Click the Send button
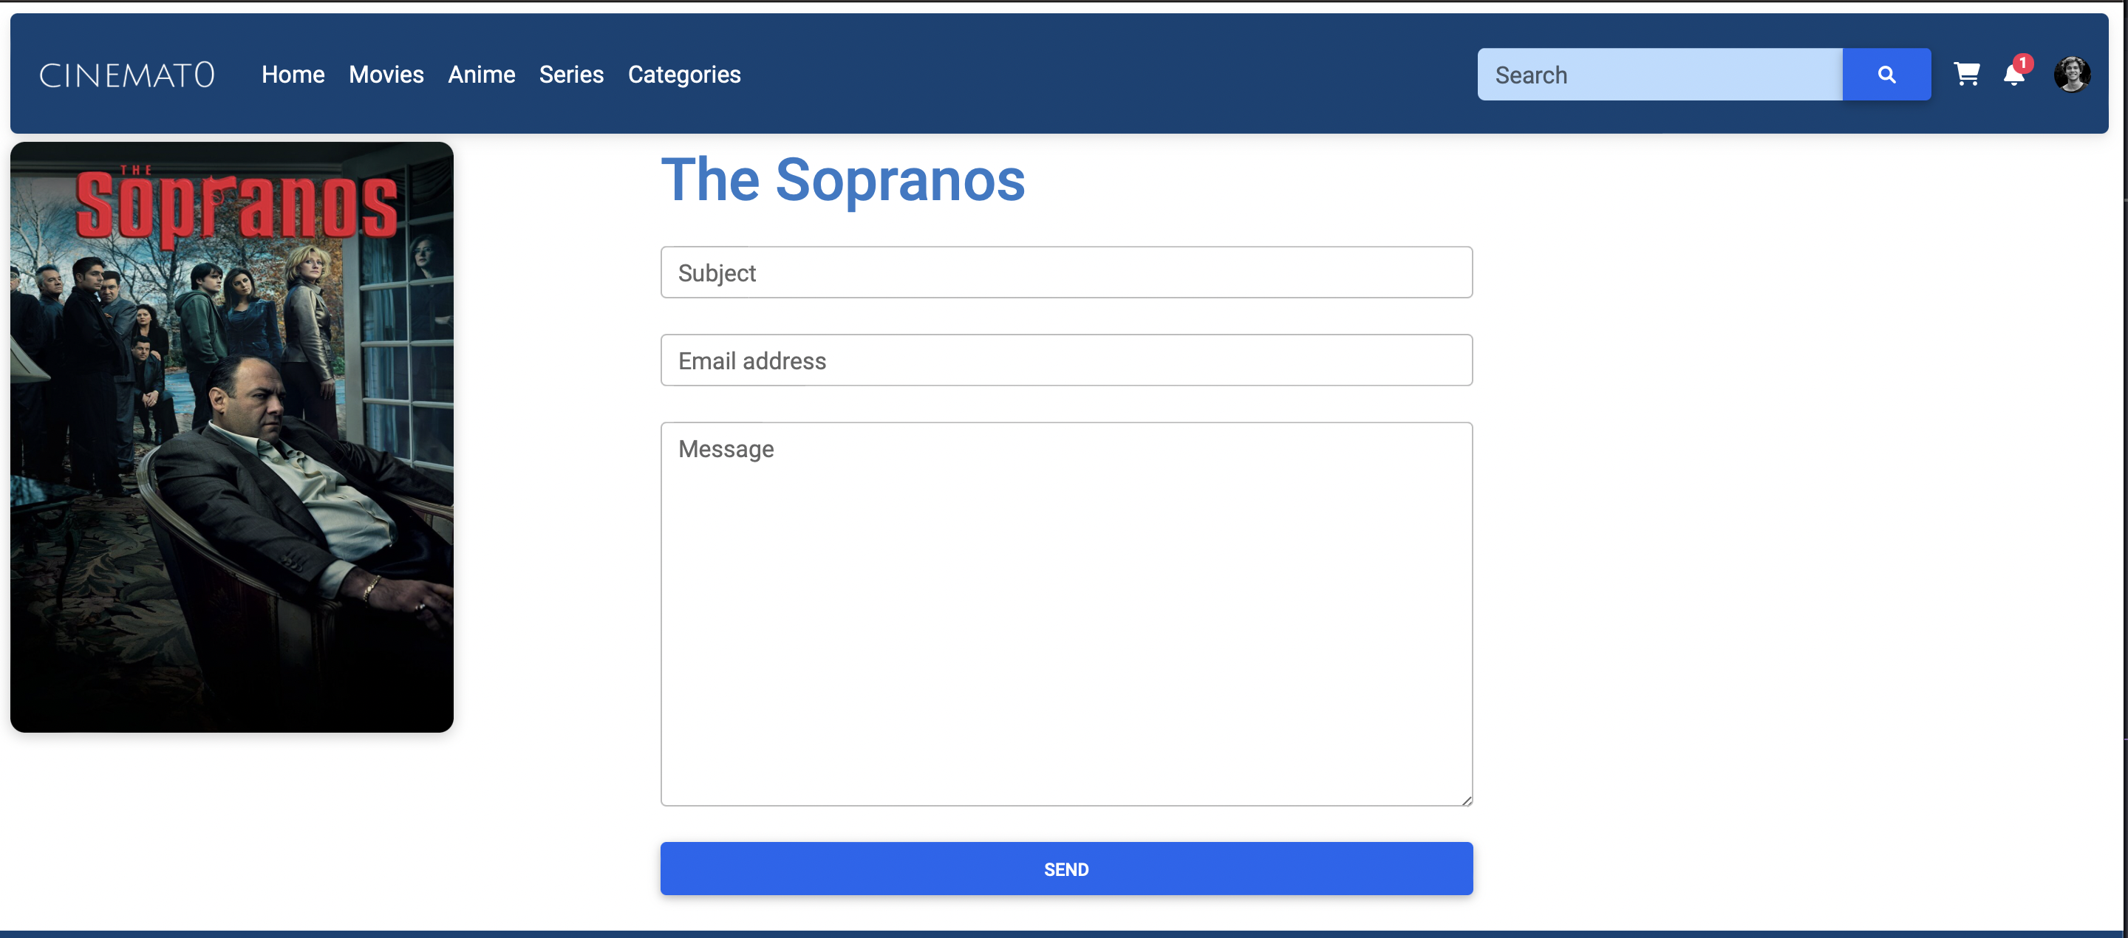This screenshot has height=938, width=2128. (x=1065, y=868)
